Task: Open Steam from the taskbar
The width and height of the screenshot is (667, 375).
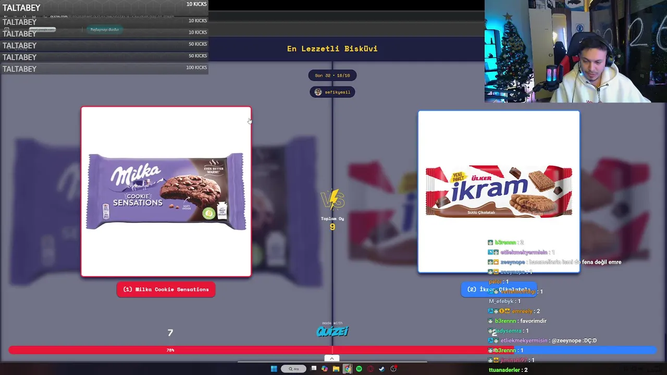Action: 382,369
